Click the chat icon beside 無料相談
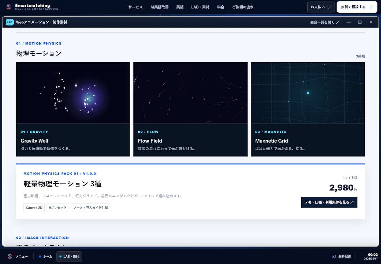The image size is (381, 264). [x=334, y=257]
